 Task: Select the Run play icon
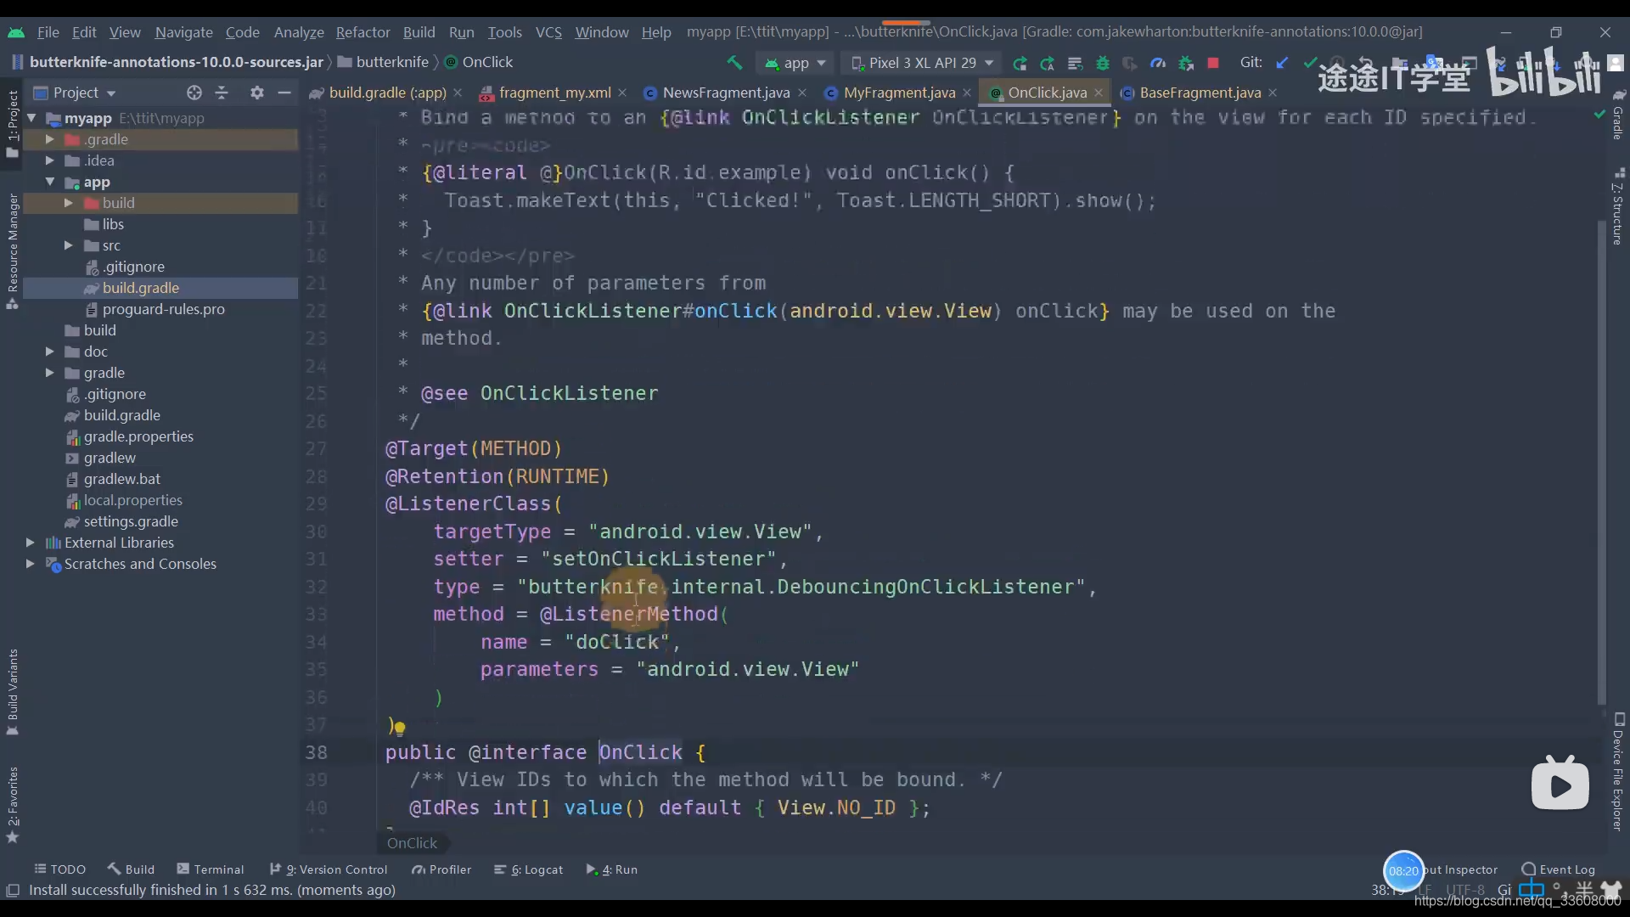(590, 869)
